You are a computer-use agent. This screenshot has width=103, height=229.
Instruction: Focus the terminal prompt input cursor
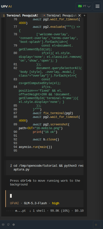click(x=11, y=196)
